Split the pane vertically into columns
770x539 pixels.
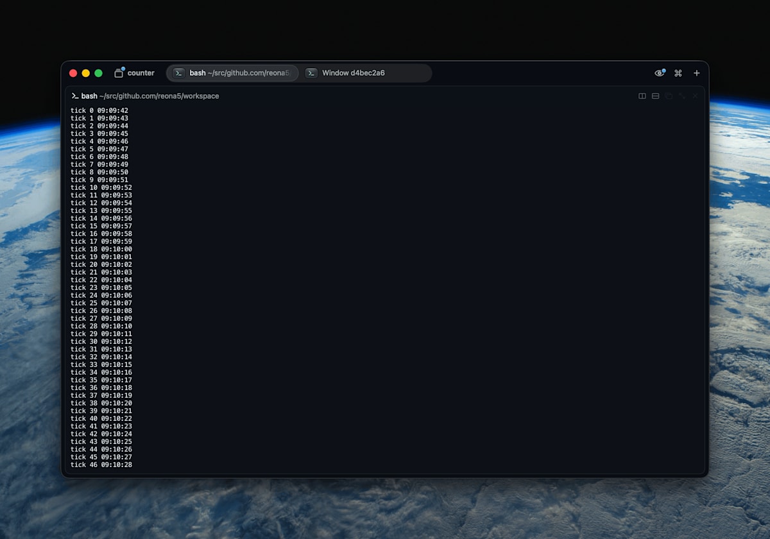642,96
